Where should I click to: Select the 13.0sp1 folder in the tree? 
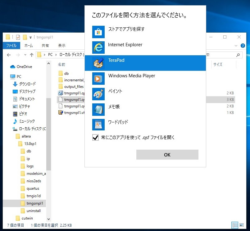(x=30, y=144)
